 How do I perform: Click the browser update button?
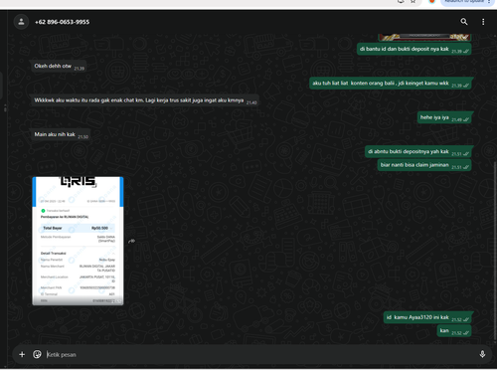pyautogui.click(x=466, y=2)
